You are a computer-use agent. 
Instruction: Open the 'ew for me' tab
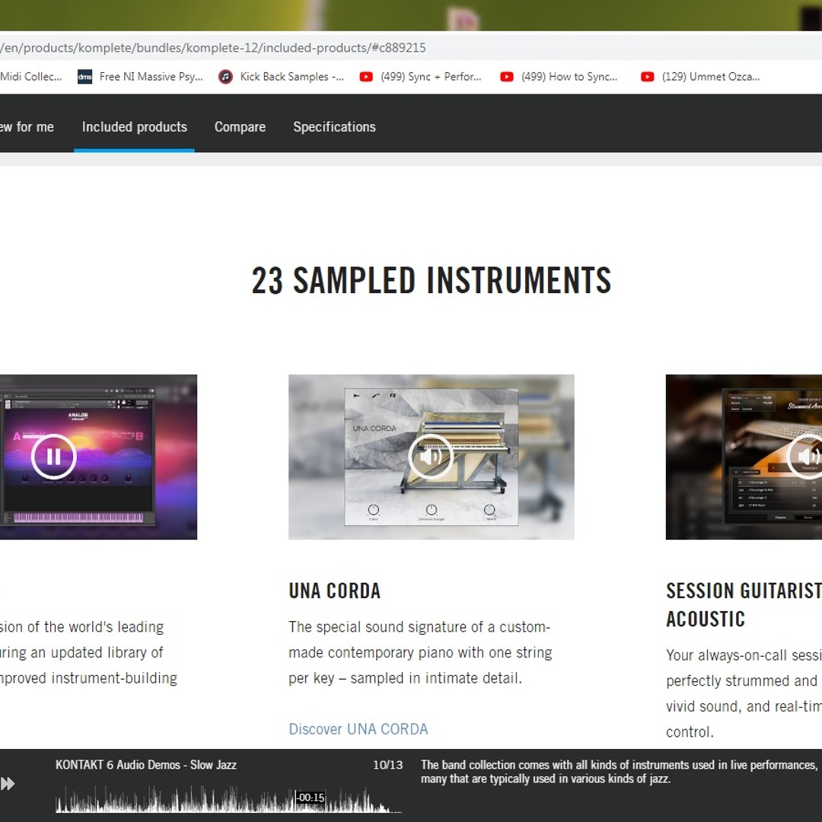tap(27, 127)
